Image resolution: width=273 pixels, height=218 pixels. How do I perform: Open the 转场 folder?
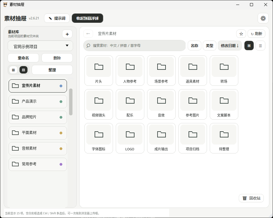pyautogui.click(x=224, y=71)
